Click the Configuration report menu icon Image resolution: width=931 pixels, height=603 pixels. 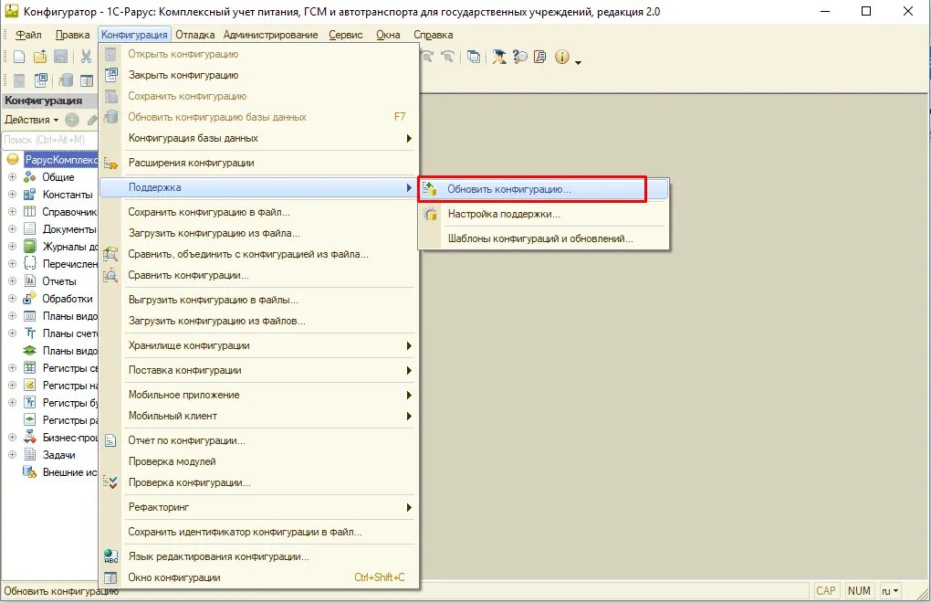click(110, 440)
